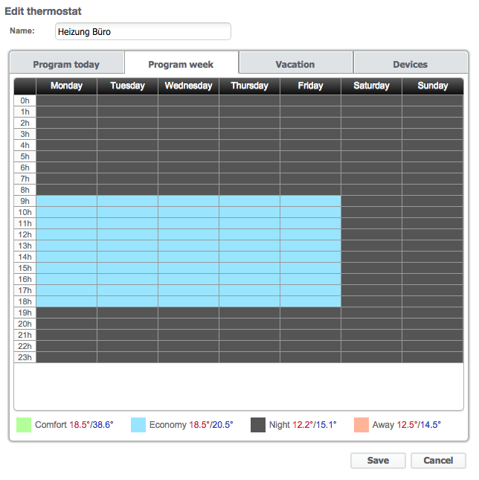Click the Name input field
Viewport: 479px width, 480px height.
(x=143, y=32)
